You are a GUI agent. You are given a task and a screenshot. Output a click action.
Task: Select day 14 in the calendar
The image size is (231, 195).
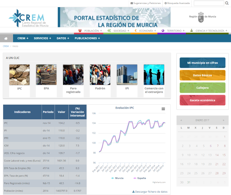(217, 155)
